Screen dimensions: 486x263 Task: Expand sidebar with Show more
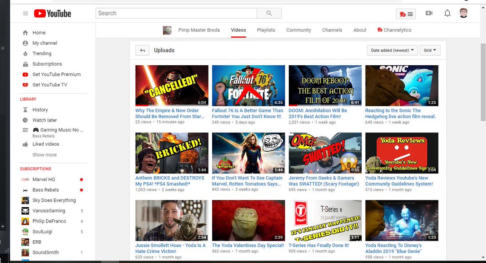(x=45, y=155)
